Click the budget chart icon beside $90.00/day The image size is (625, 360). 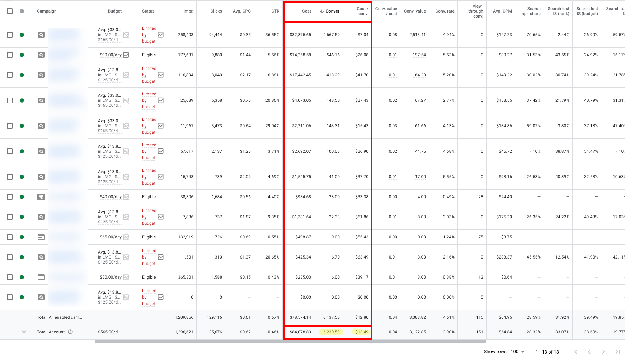(126, 55)
